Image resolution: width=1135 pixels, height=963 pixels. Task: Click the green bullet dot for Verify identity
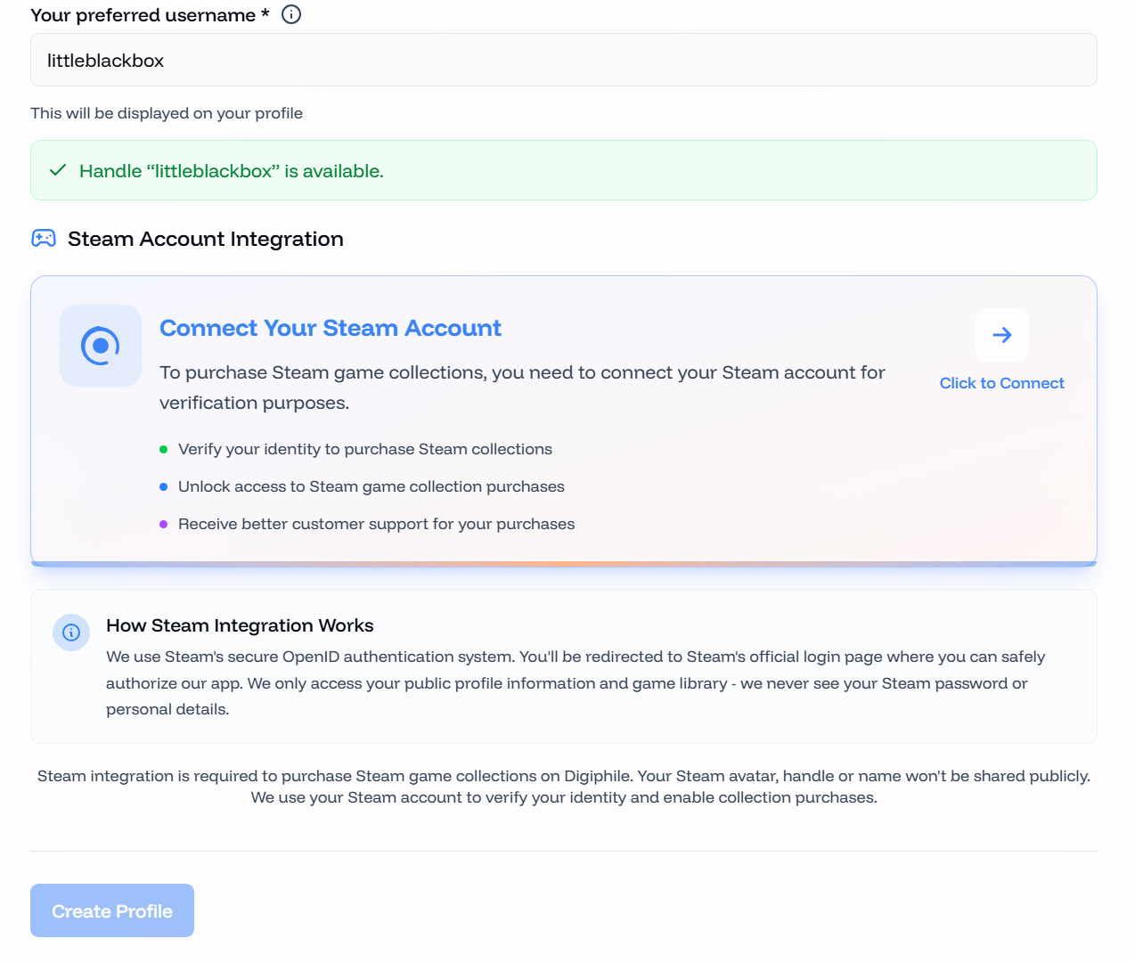163,450
